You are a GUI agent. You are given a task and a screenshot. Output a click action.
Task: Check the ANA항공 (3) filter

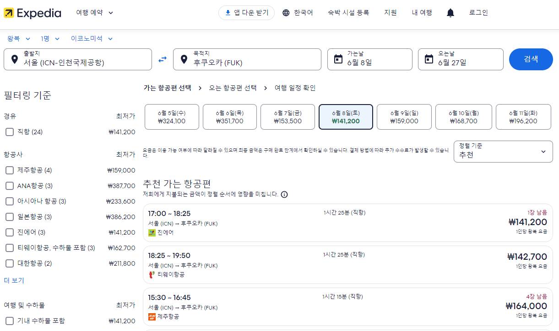(x=10, y=186)
